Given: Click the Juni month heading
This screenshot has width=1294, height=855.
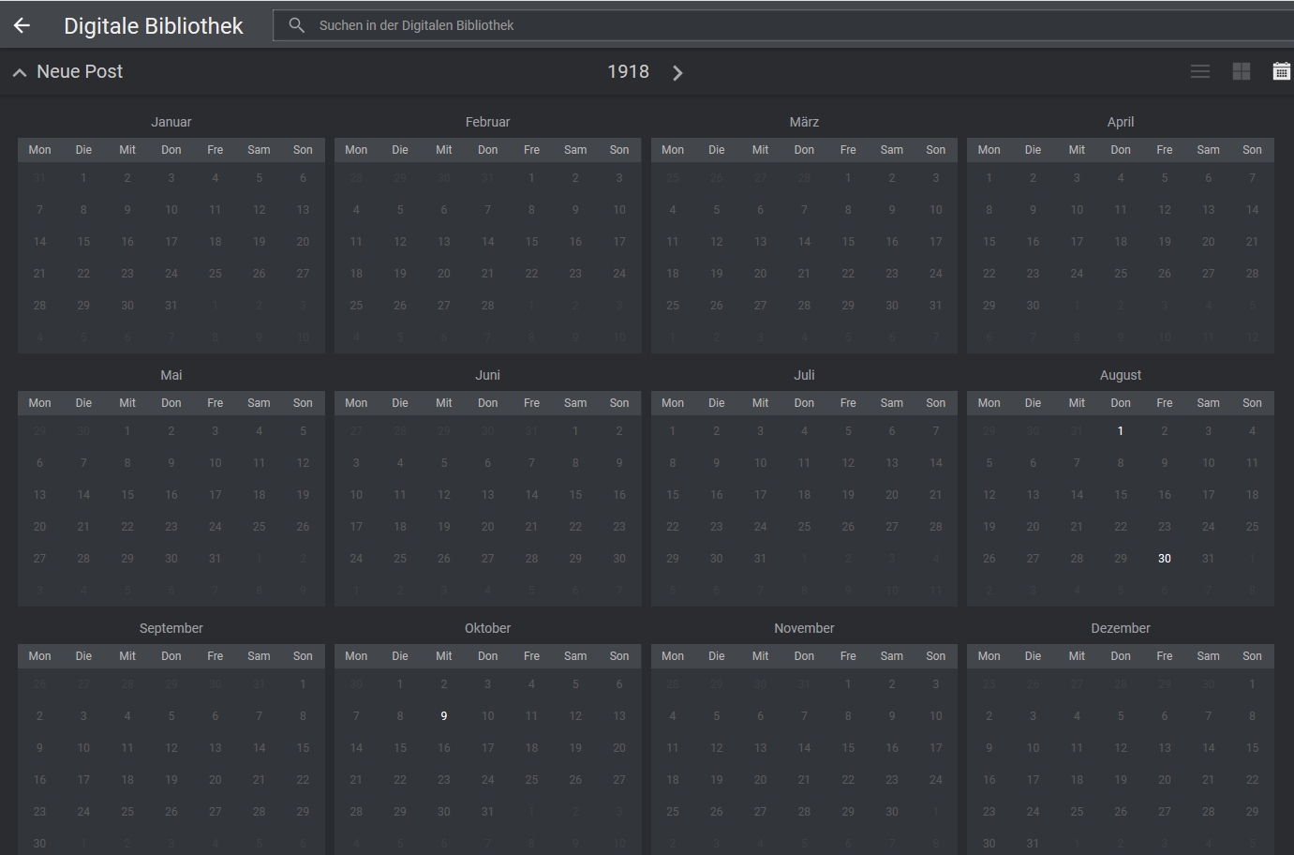Looking at the screenshot, I should tap(488, 375).
